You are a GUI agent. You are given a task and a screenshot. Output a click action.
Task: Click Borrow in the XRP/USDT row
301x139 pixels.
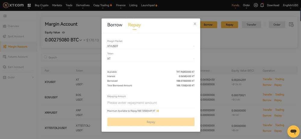pos(267,115)
